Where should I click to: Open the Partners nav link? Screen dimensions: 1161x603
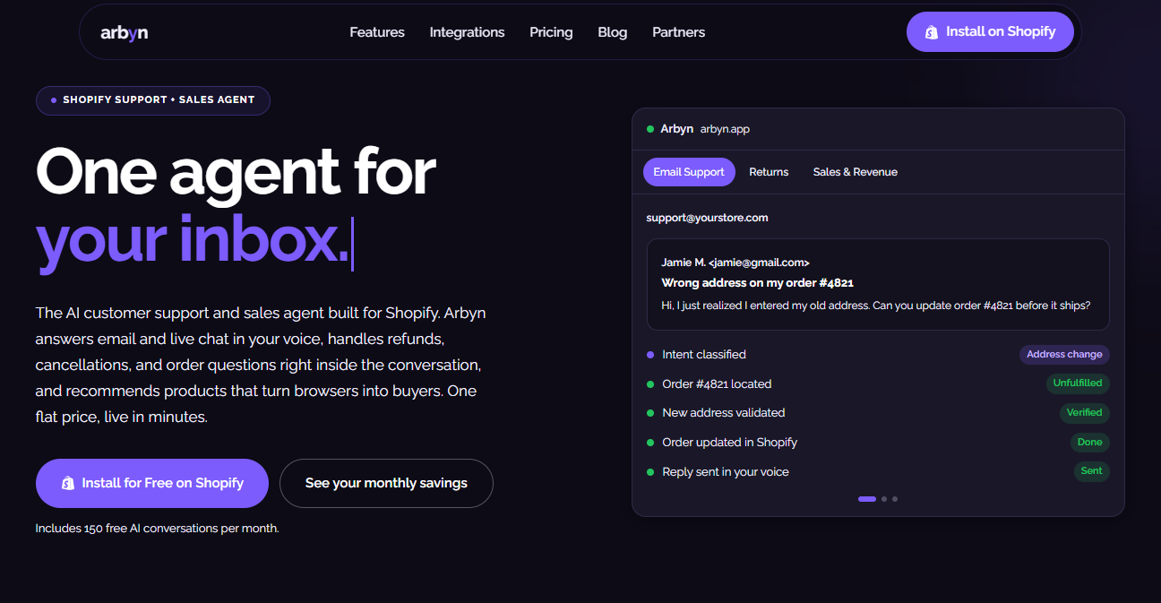click(678, 32)
